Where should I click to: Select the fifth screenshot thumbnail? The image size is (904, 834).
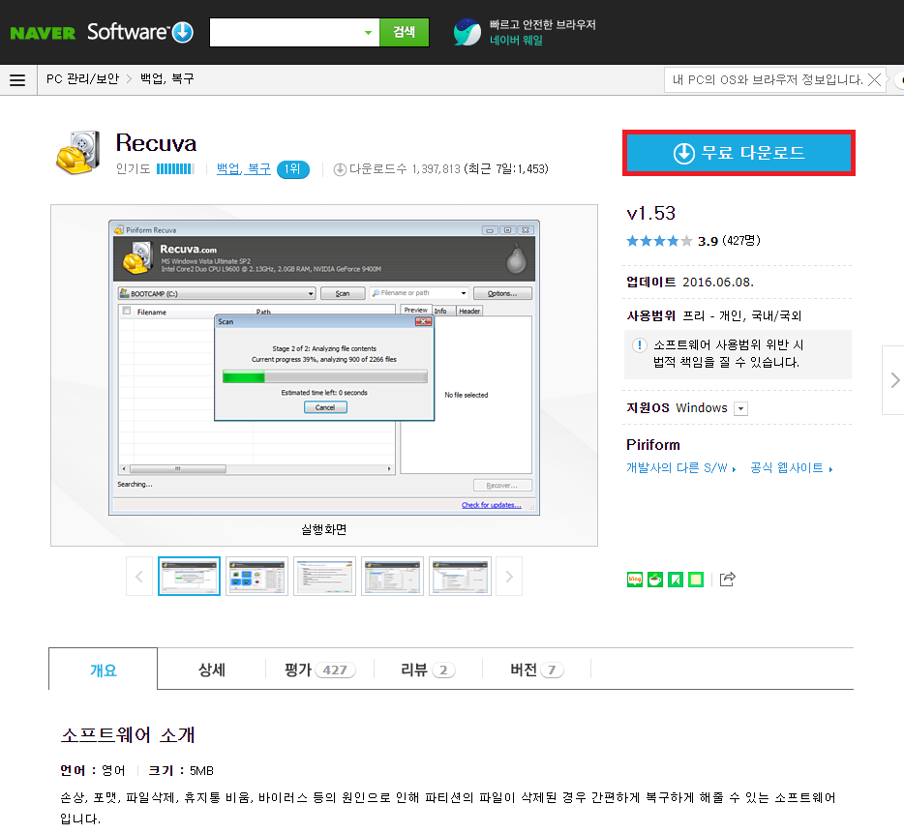point(460,577)
